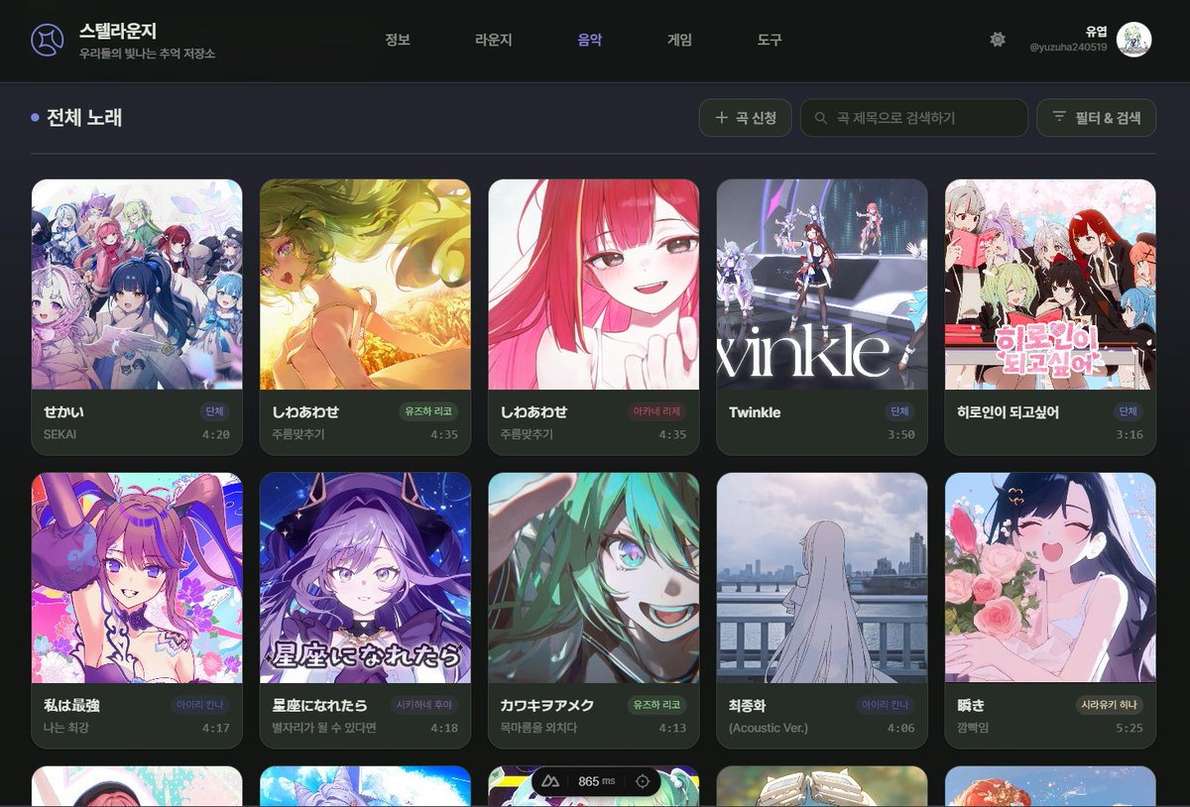Image resolution: width=1190 pixels, height=807 pixels.
Task: Select the 음악 tab
Action: click(590, 40)
